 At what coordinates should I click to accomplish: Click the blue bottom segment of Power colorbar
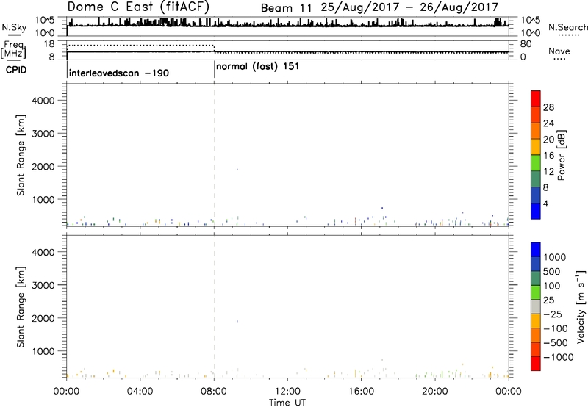tap(536, 211)
